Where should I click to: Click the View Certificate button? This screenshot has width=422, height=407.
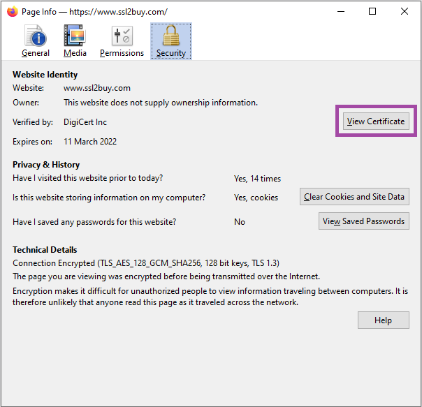click(x=376, y=121)
